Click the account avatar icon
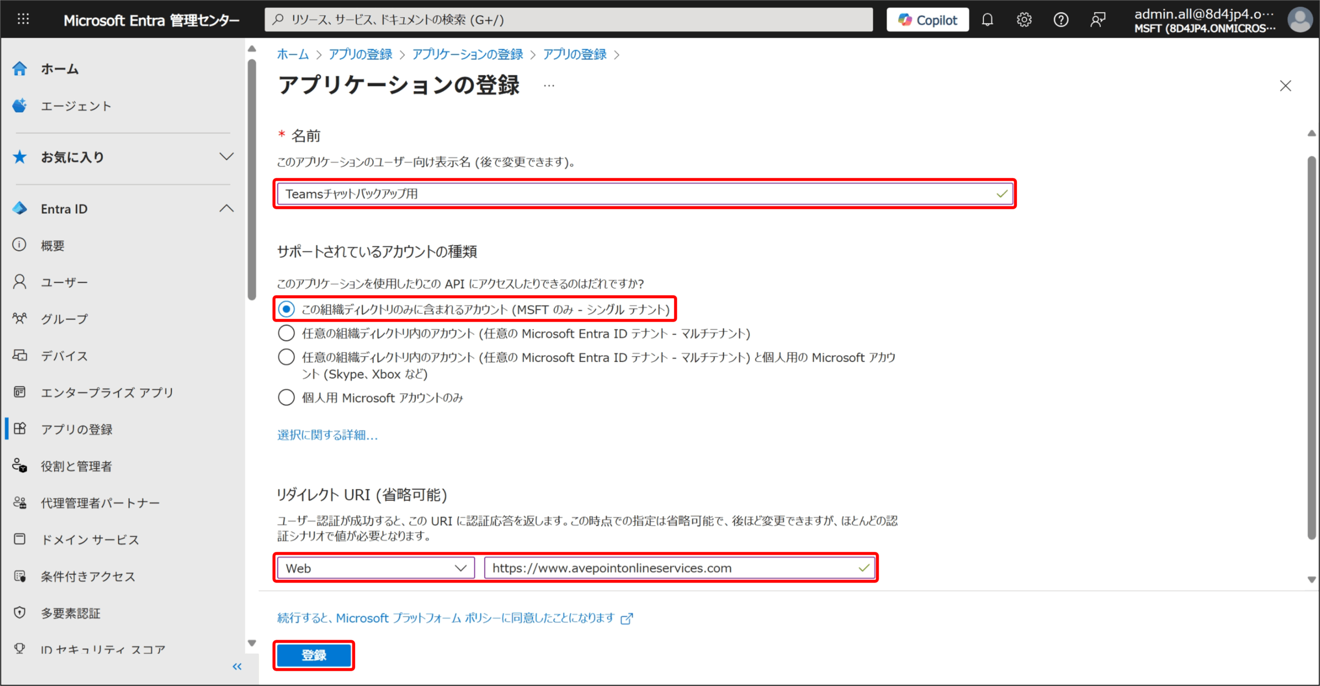Screen dimensions: 1320x686 pos(1300,20)
